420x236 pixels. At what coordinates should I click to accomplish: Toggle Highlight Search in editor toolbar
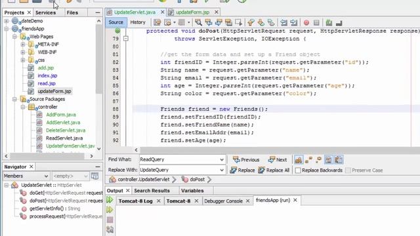pyautogui.click(x=228, y=22)
